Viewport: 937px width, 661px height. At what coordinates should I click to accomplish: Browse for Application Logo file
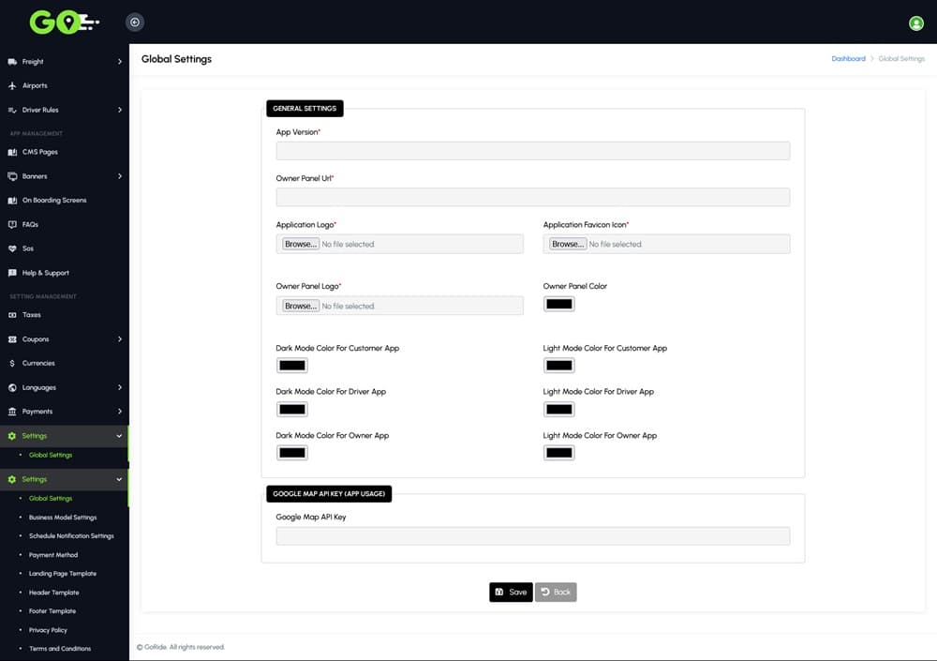coord(300,244)
